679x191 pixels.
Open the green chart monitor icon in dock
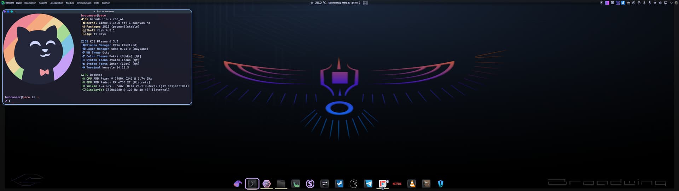point(296,184)
